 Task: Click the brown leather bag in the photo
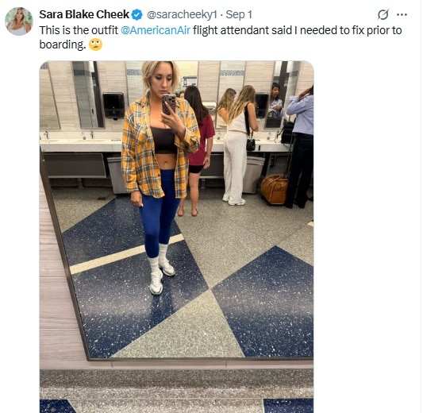(274, 190)
